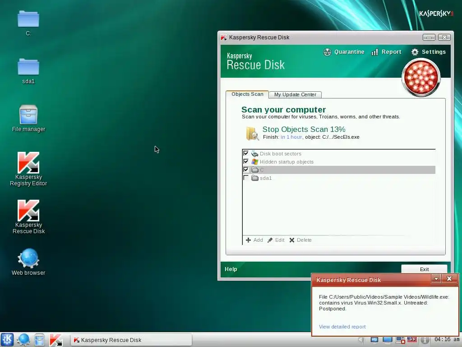The width and height of the screenshot is (462, 347).
Task: Minimize the Kaspersky Rescue Disk window
Action: pos(429,38)
